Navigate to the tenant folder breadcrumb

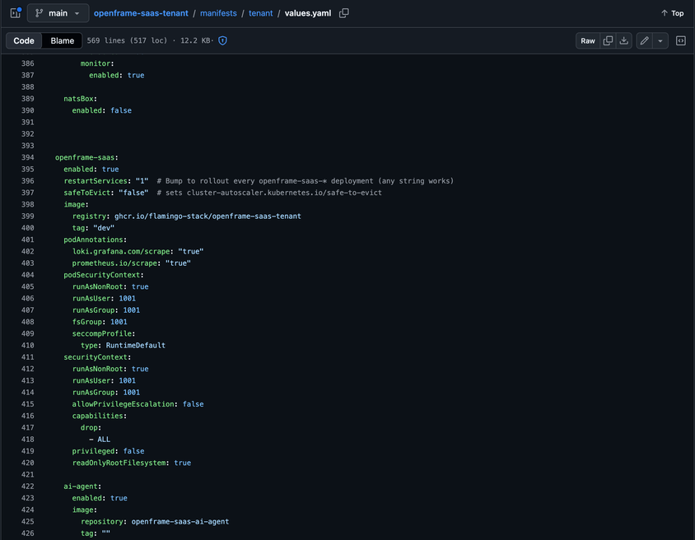pyautogui.click(x=260, y=13)
